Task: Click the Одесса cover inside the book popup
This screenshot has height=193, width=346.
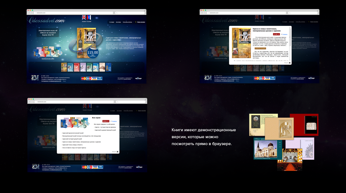Action: [x=241, y=43]
